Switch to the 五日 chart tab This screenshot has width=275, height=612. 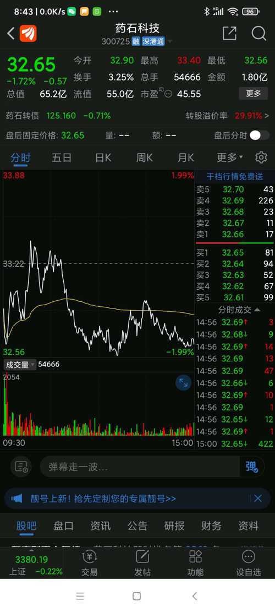click(x=62, y=158)
